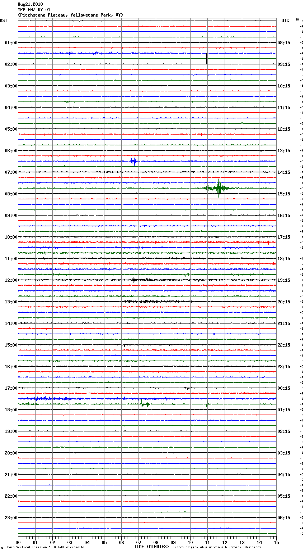Select the 10:00 MST row label
This screenshot has width=305, height=552.
click(x=11, y=237)
